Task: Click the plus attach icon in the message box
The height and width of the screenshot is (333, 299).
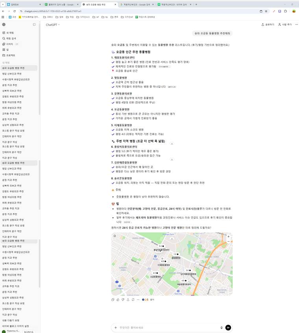Action: point(116,328)
